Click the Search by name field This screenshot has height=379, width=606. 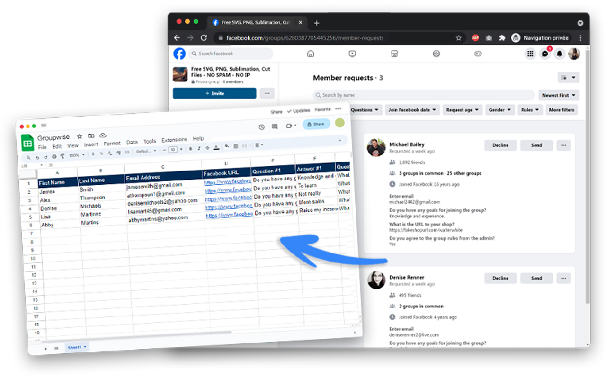[x=424, y=95]
